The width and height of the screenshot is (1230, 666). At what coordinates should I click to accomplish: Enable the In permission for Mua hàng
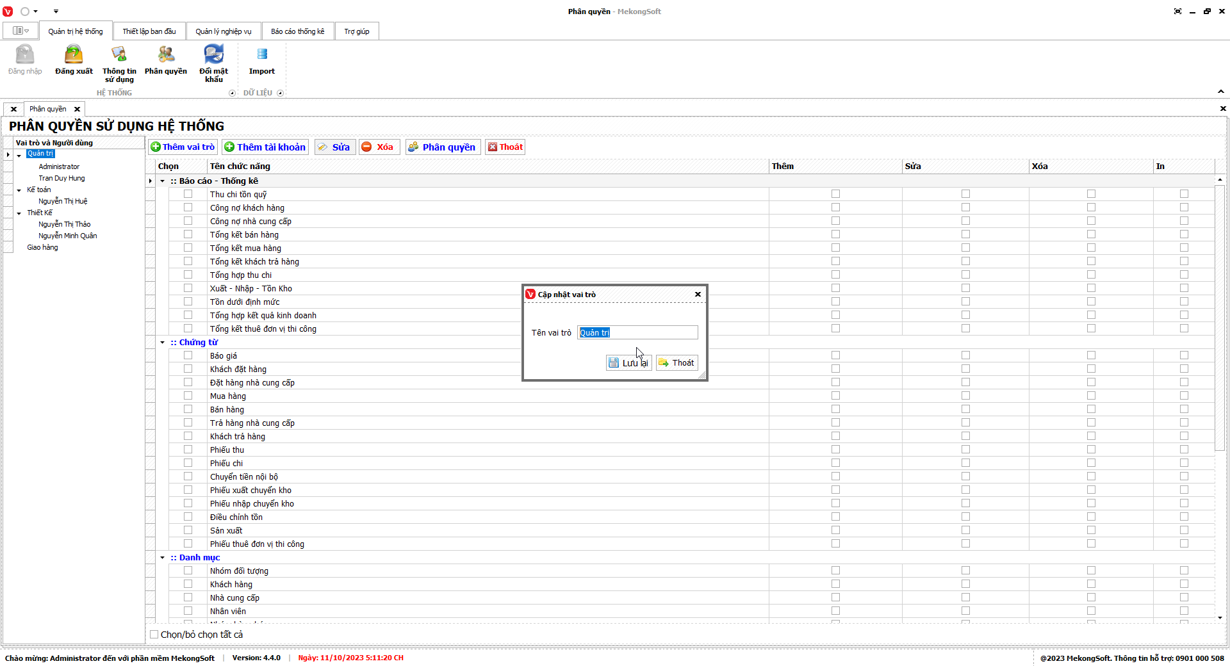pos(1184,396)
